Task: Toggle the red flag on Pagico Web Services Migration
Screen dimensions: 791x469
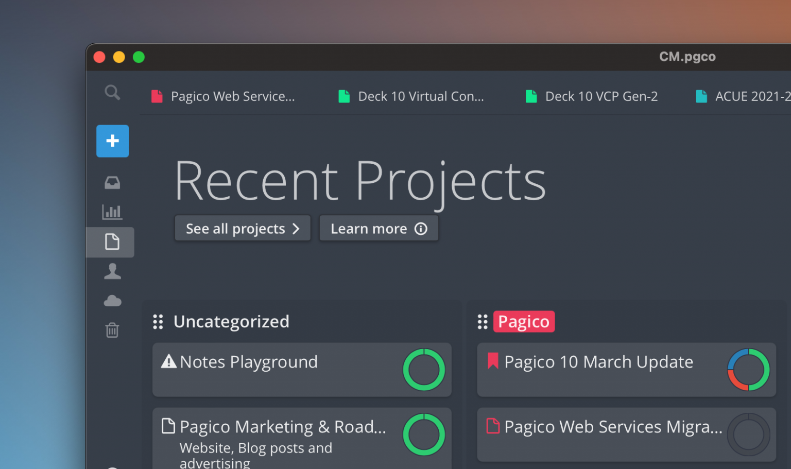Action: (493, 426)
